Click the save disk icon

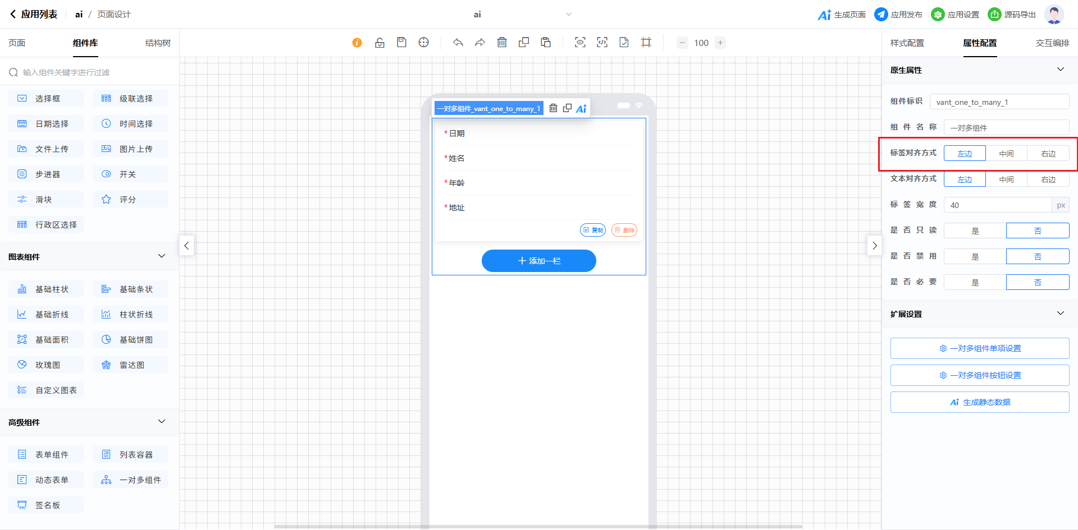tap(401, 43)
